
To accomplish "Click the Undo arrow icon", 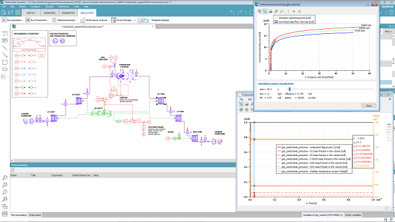I will click(x=232, y=12).
